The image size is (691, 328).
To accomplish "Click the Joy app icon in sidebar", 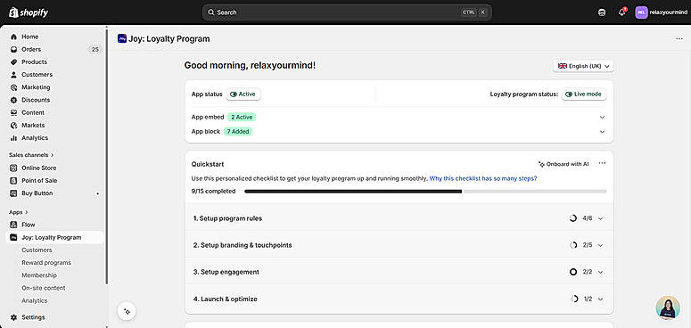I will [13, 237].
